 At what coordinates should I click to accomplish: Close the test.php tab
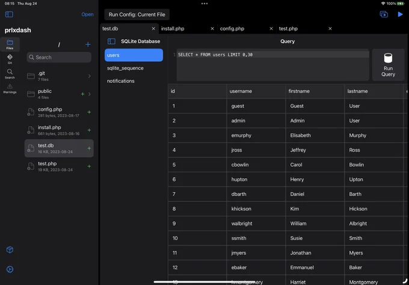point(330,29)
